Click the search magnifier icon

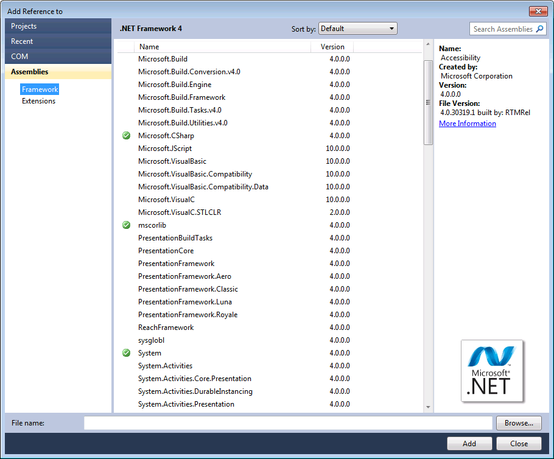click(539, 29)
